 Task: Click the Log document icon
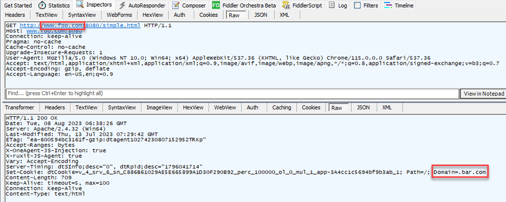click(332, 5)
